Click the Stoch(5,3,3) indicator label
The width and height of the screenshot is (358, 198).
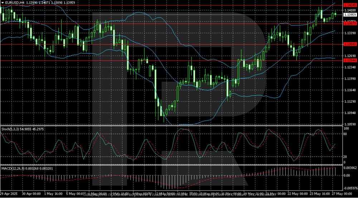[x=10, y=128]
